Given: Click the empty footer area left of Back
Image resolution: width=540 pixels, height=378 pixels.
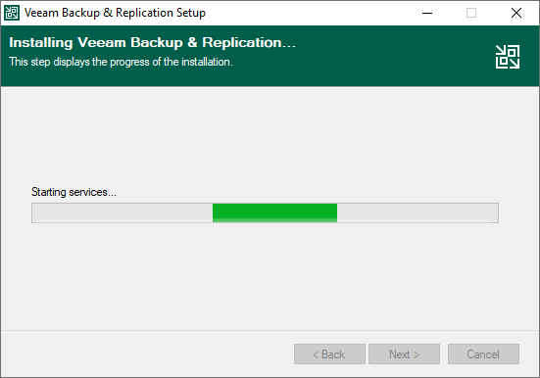Looking at the screenshot, I should coord(147,354).
